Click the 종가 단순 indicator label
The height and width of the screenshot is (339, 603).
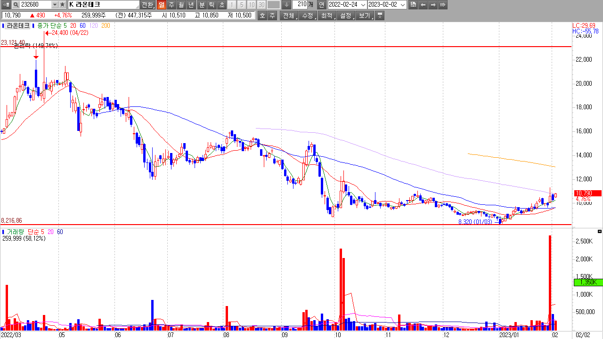coord(49,25)
